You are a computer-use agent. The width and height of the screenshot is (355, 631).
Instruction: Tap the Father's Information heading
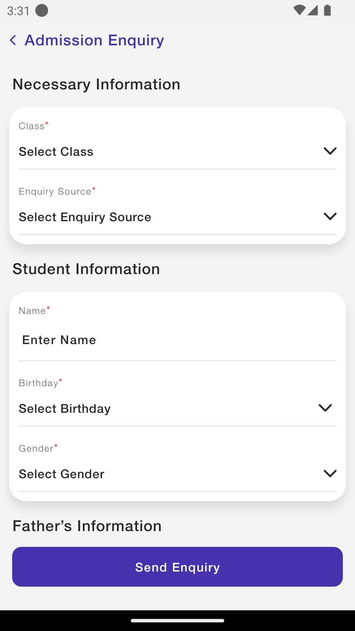click(x=87, y=526)
